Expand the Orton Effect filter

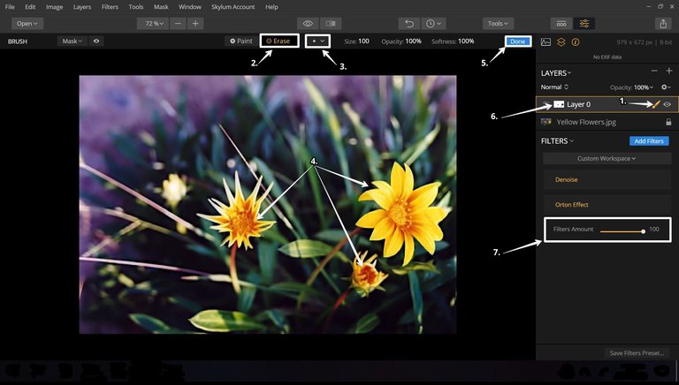(x=607, y=205)
